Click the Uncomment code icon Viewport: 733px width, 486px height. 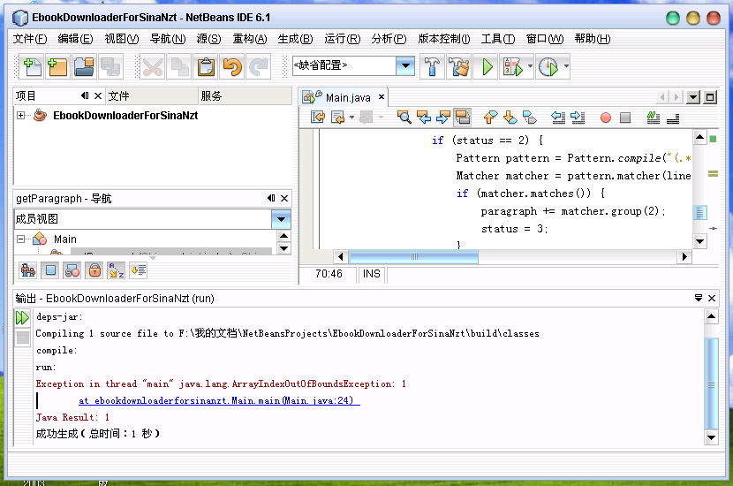click(673, 119)
